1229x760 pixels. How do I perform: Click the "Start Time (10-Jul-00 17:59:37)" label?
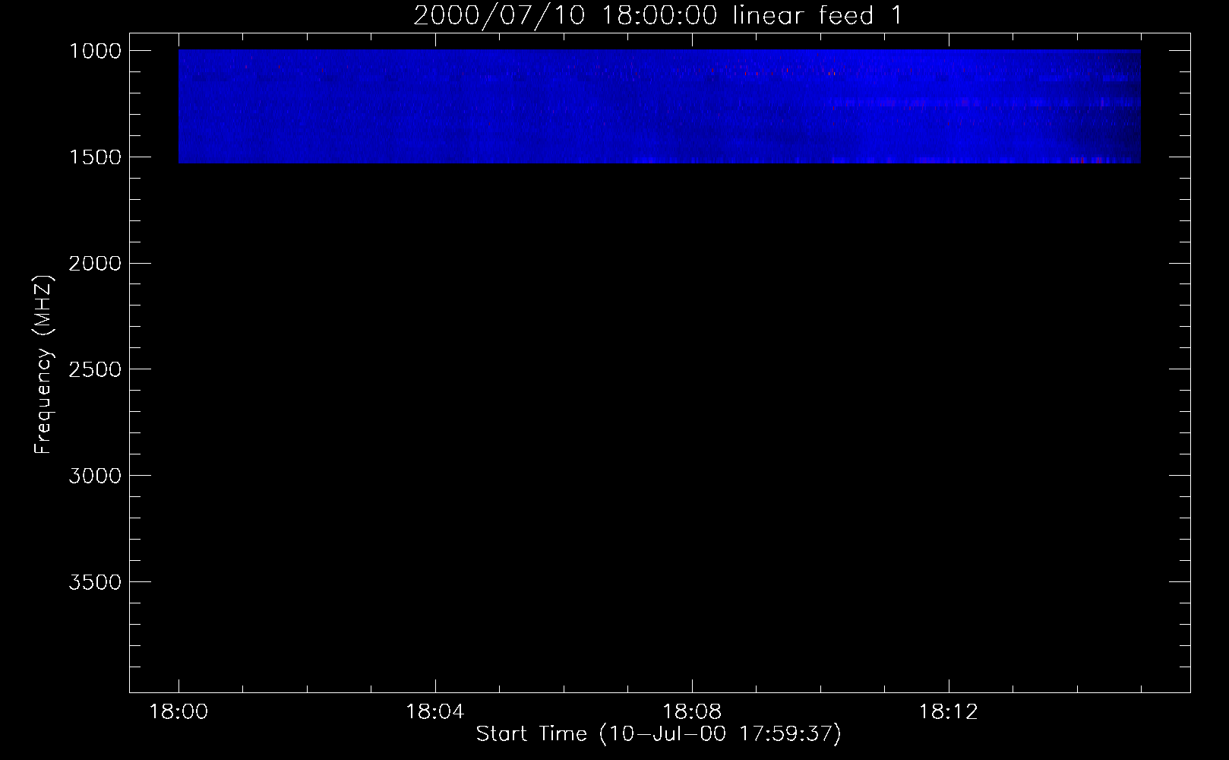tap(659, 733)
